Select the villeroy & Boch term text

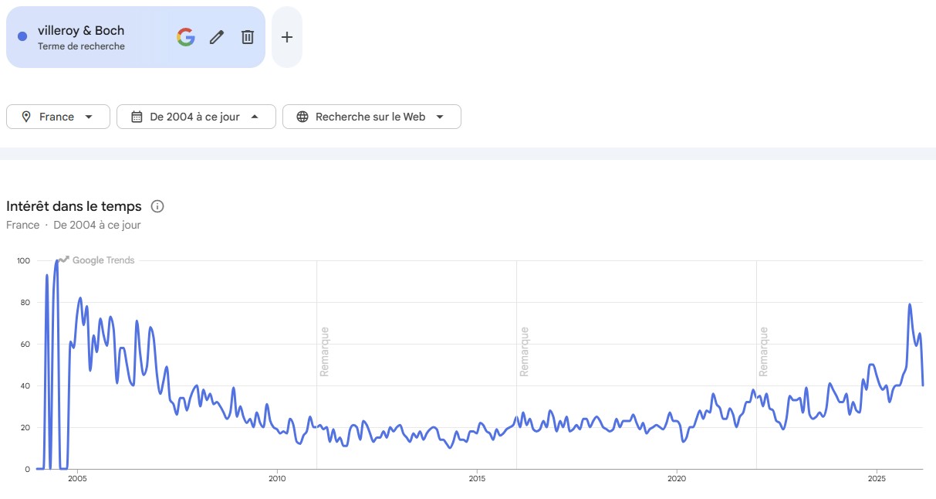tap(81, 31)
